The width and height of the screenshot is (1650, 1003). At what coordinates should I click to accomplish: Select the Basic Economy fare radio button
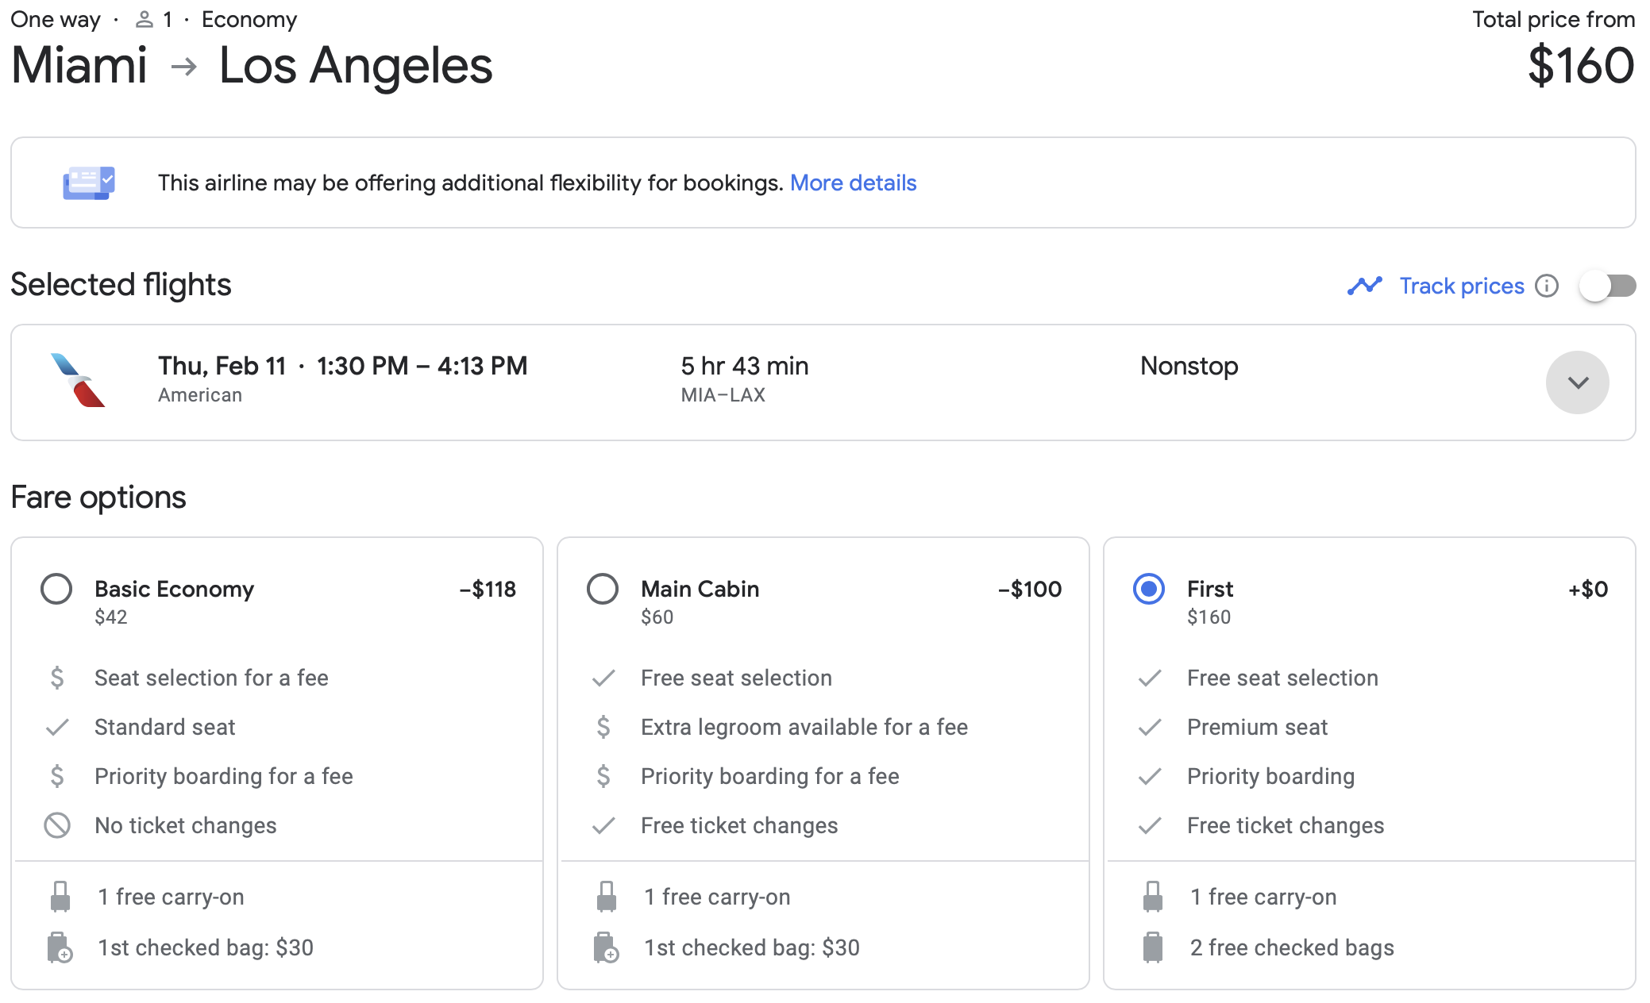[x=56, y=589]
